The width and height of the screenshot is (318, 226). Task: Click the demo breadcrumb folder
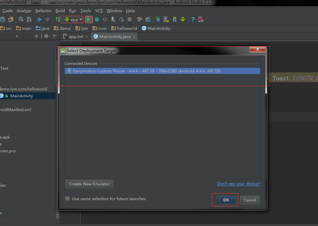[x=62, y=28]
